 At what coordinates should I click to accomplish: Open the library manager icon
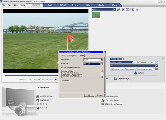128,10
